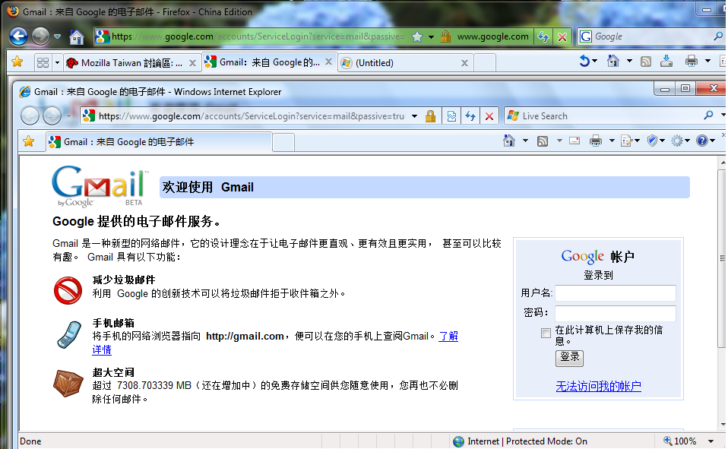
Task: Tick the 在此计算机上保存我的信息 checkbox
Action: coord(546,333)
